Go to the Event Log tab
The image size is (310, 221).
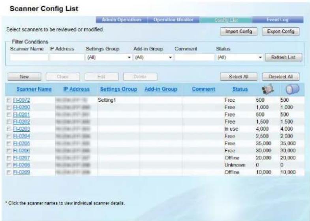[278, 20]
